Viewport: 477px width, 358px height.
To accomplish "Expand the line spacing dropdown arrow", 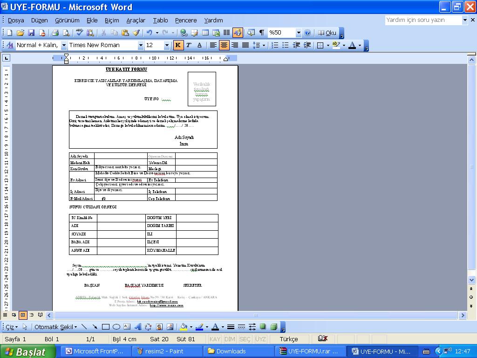I will [x=264, y=45].
